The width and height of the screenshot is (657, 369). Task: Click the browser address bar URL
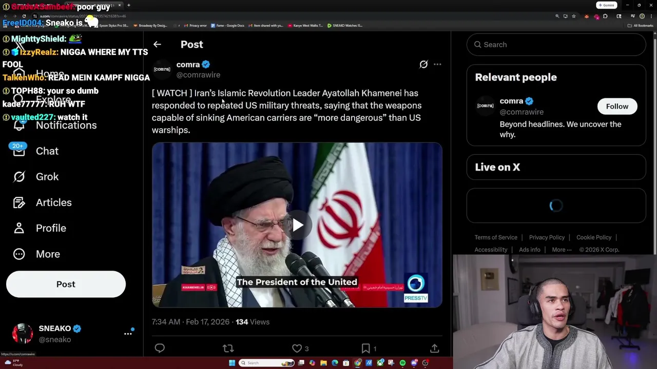coord(83,16)
